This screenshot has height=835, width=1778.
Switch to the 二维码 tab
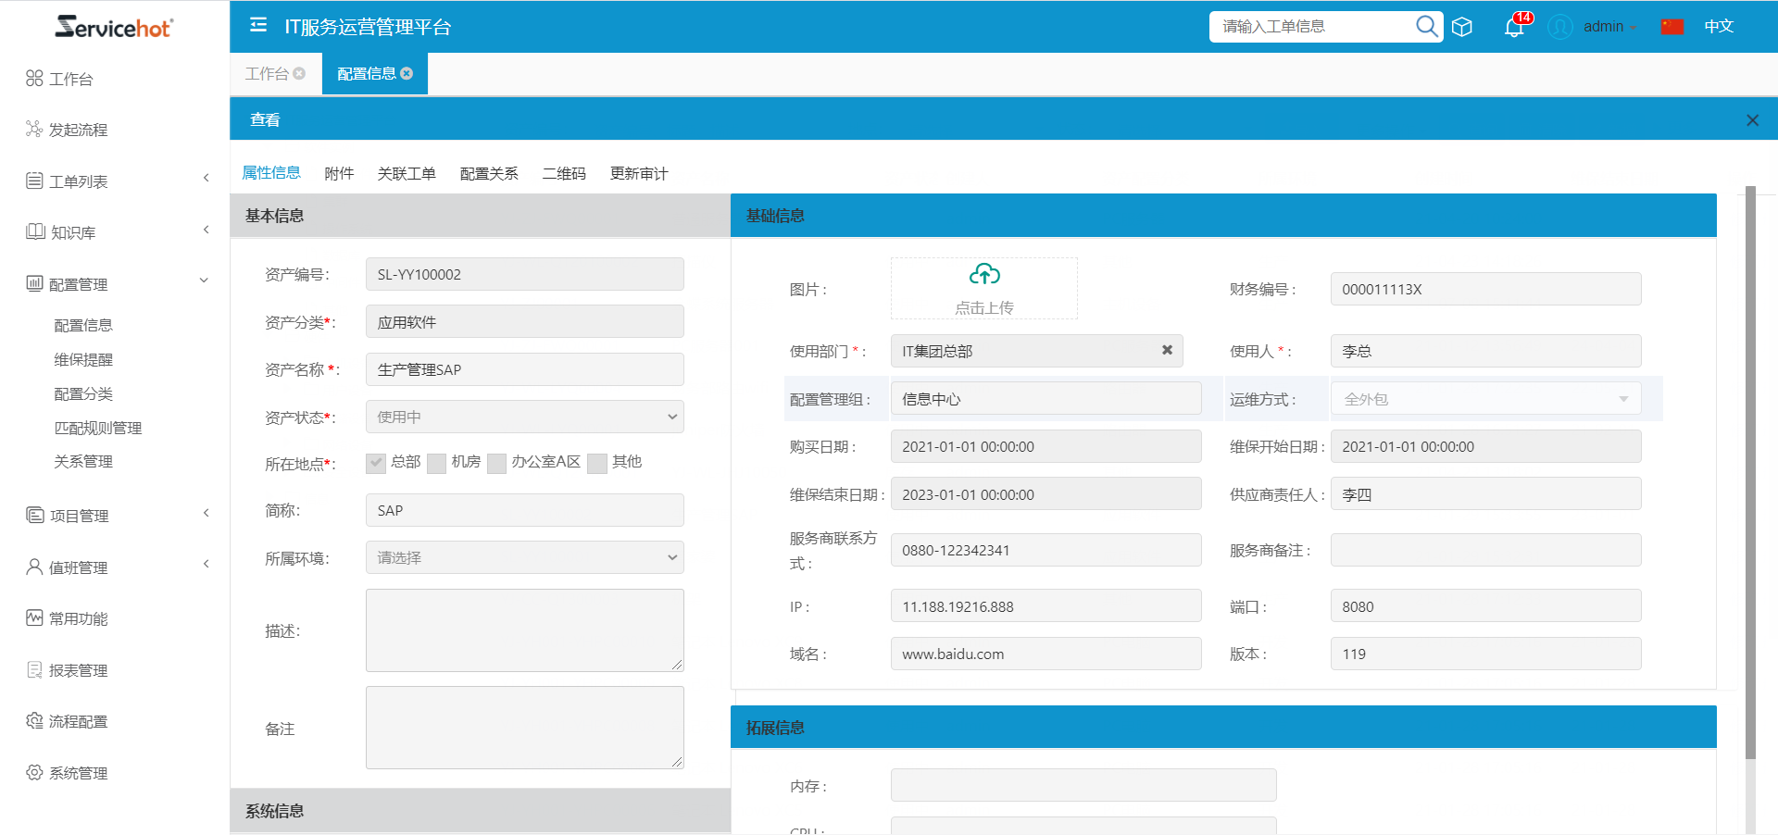coord(562,173)
